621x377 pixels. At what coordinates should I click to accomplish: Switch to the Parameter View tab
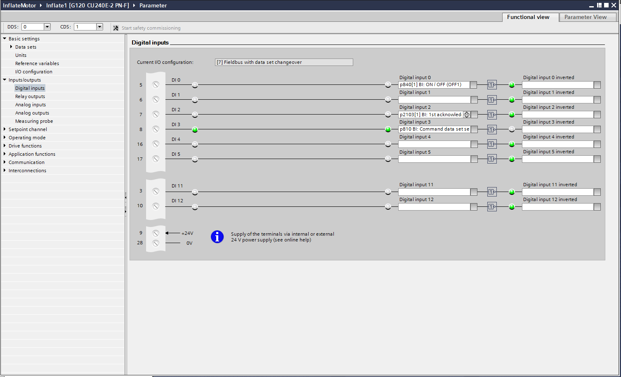click(x=588, y=17)
